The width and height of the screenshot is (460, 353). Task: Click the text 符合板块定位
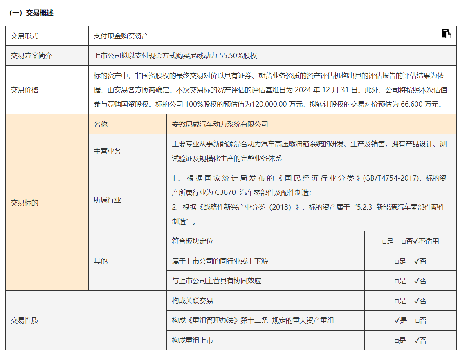tap(193, 241)
